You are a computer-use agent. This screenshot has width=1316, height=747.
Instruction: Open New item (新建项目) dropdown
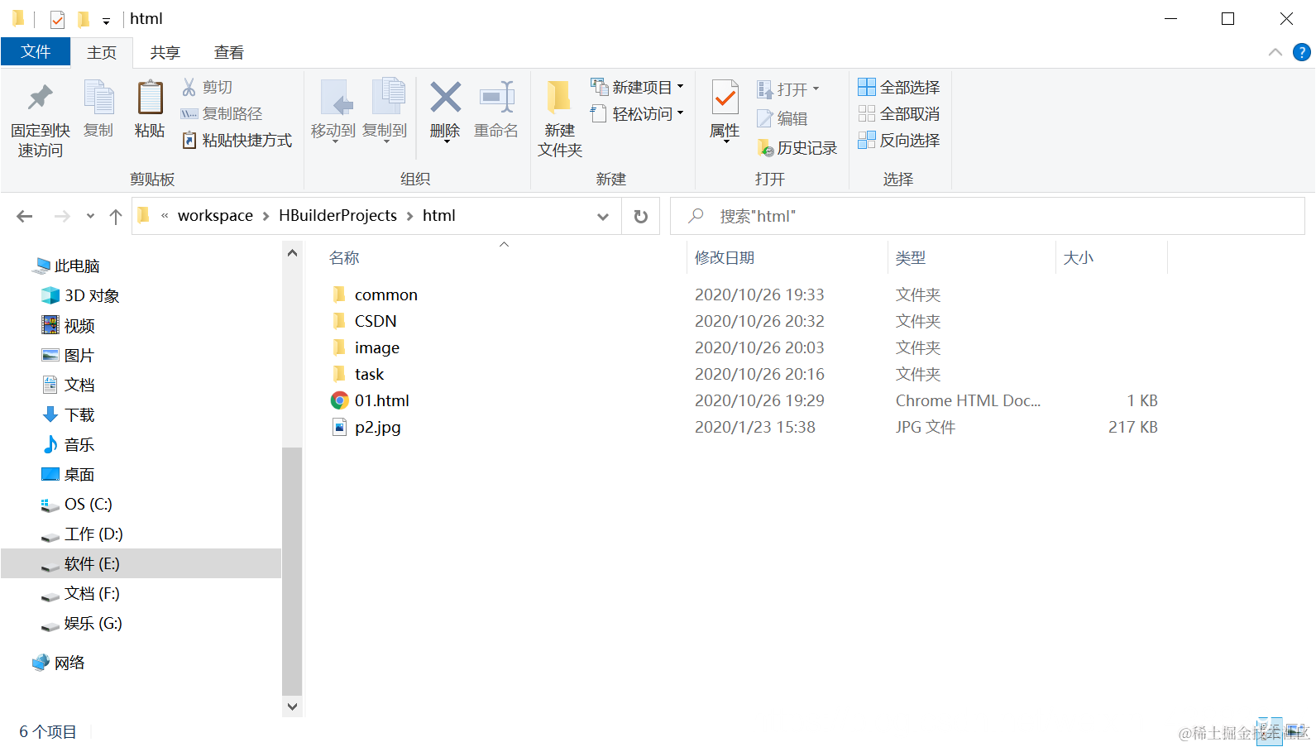637,87
